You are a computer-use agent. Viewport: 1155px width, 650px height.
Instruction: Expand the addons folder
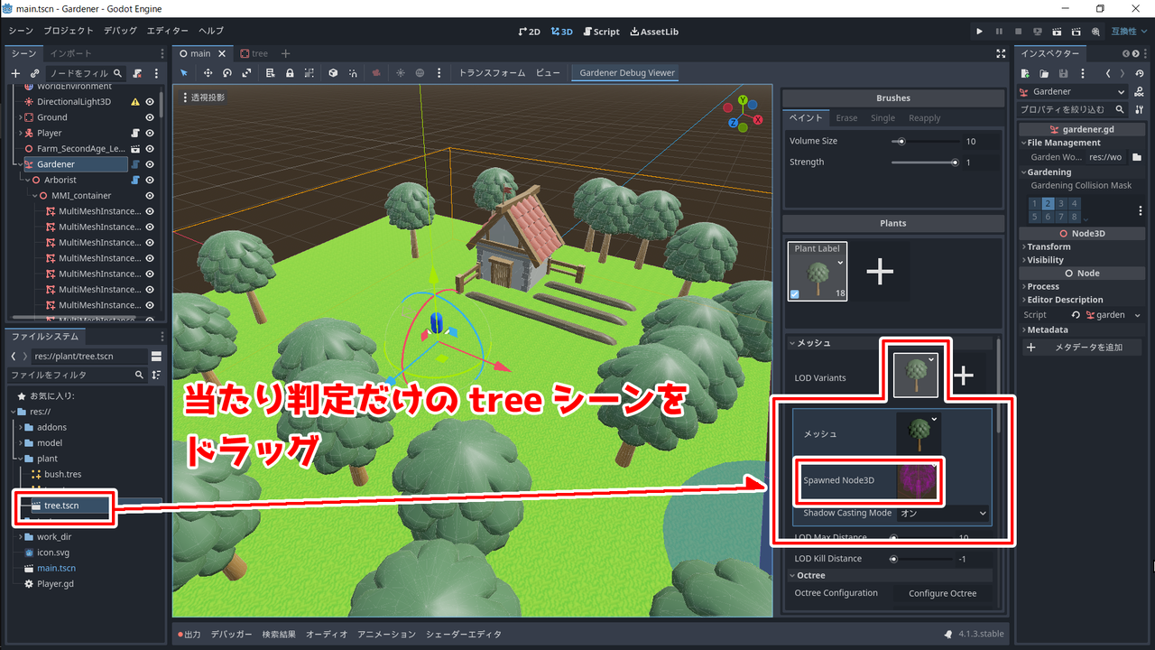pyautogui.click(x=20, y=427)
